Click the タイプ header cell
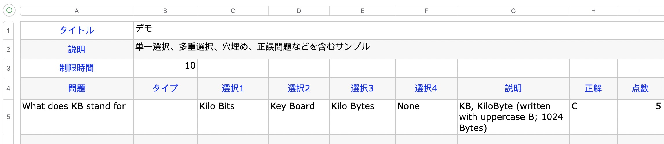The height and width of the screenshot is (144, 664). click(165, 88)
